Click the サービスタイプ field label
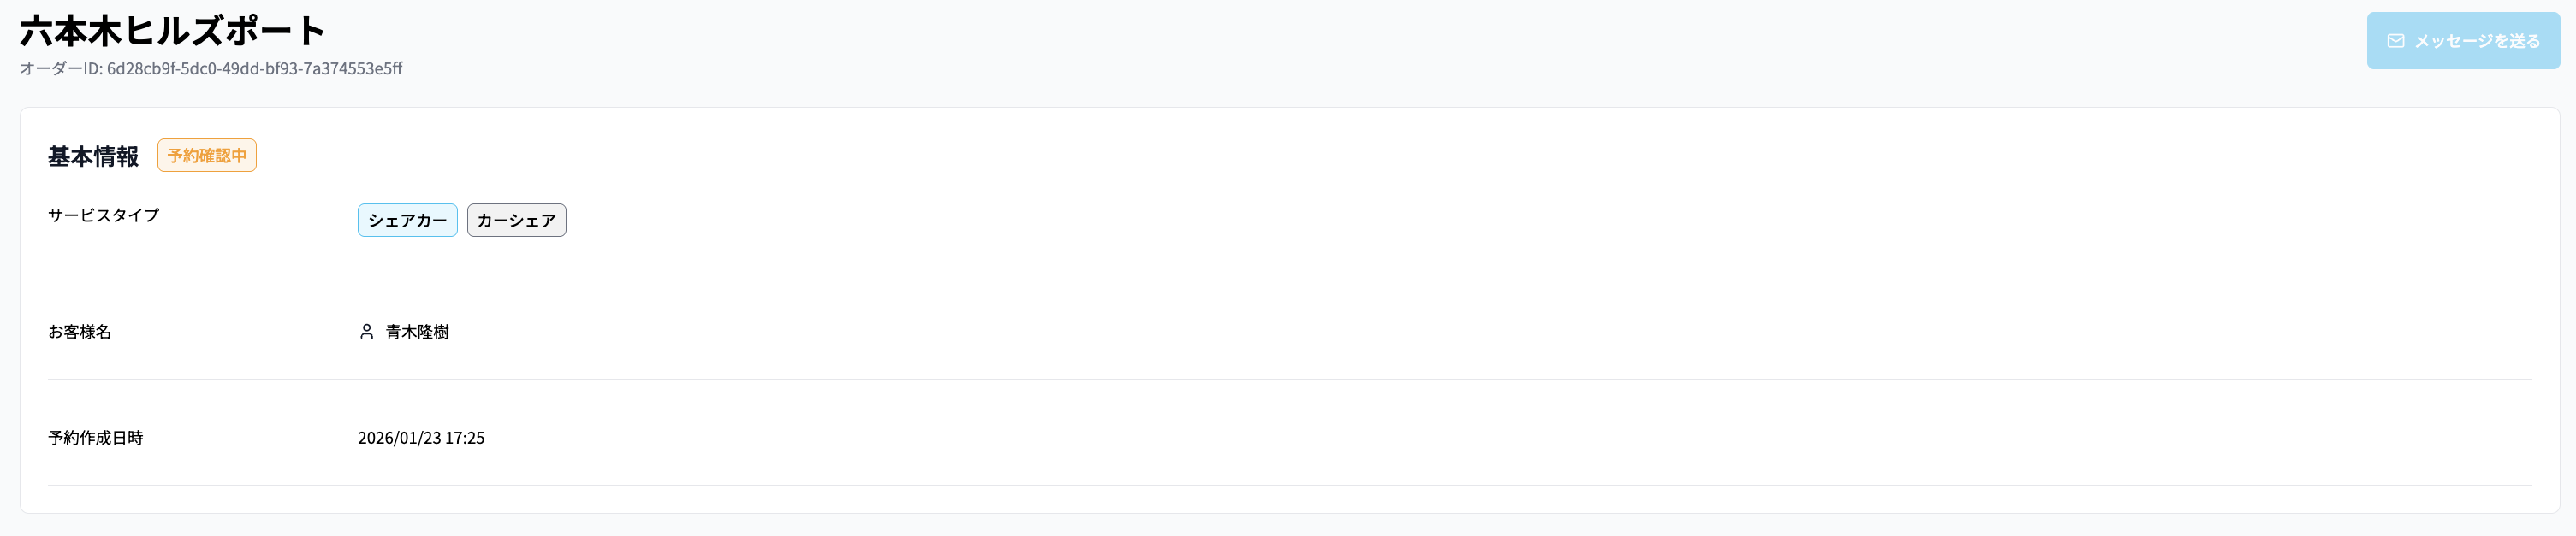This screenshot has width=2576, height=536. [103, 215]
